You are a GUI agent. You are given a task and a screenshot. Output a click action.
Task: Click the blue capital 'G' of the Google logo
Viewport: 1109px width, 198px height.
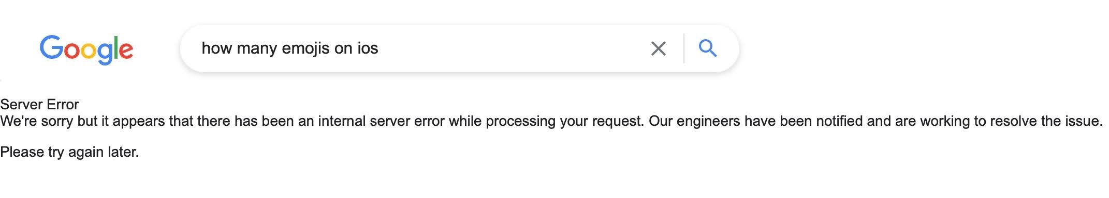click(x=51, y=47)
